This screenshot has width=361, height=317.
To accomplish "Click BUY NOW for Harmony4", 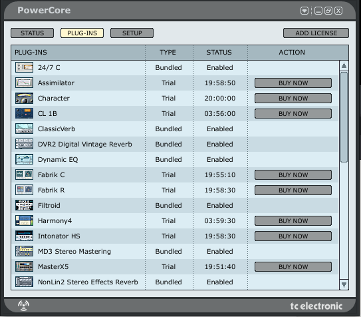I will pyautogui.click(x=293, y=221).
